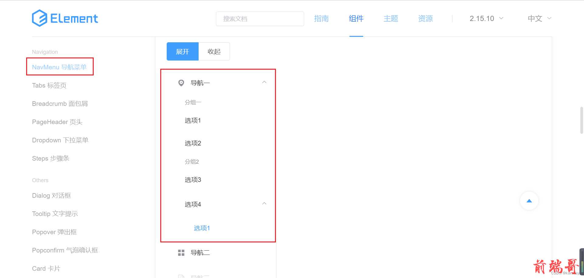The width and height of the screenshot is (584, 278).
Task: Open the 2.15.10 version dropdown
Action: coord(486,19)
